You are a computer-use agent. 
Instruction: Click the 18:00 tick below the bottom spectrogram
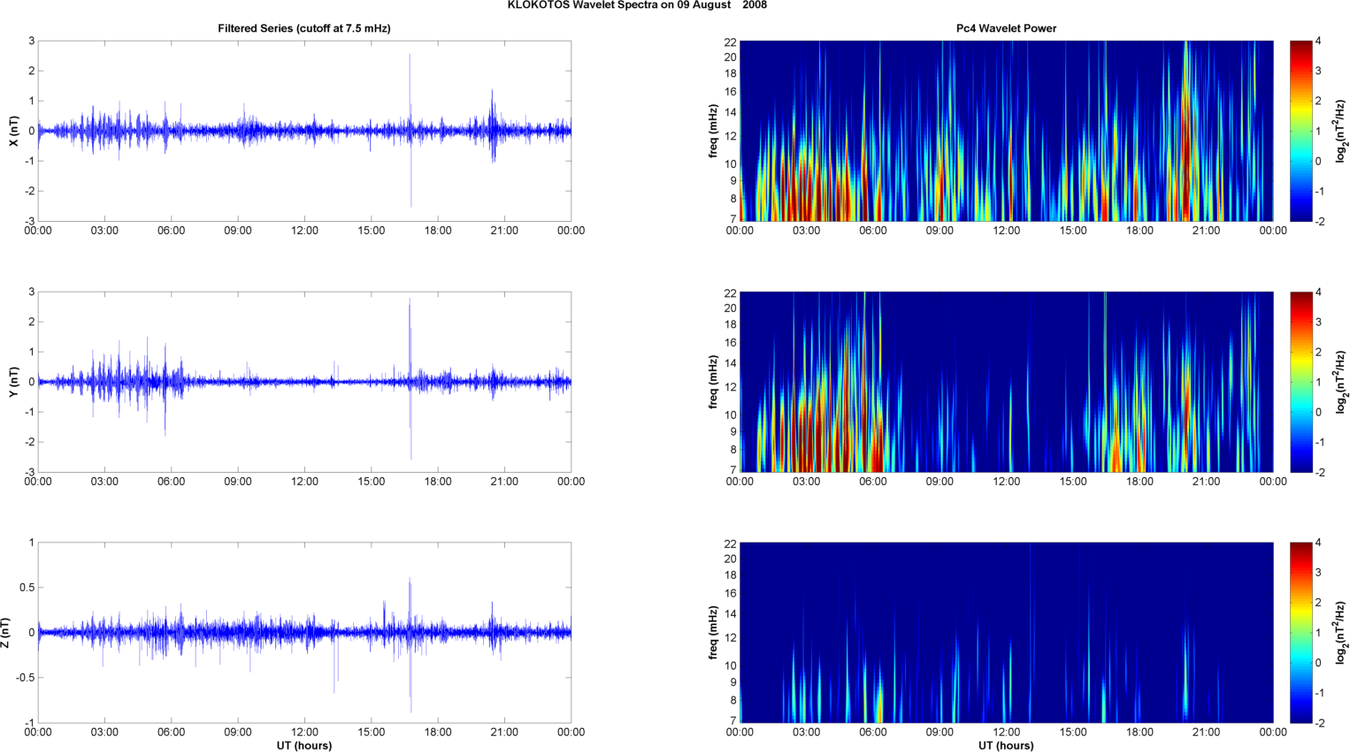pyautogui.click(x=1139, y=733)
